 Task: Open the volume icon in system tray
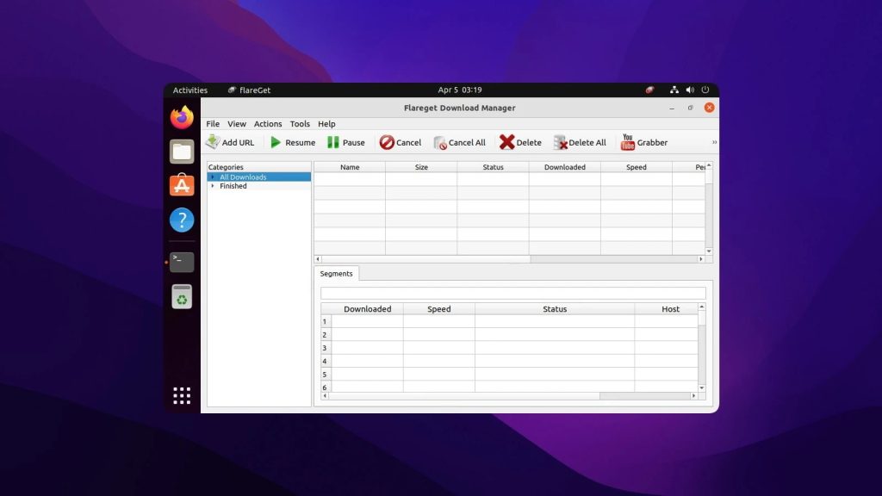[x=690, y=90]
